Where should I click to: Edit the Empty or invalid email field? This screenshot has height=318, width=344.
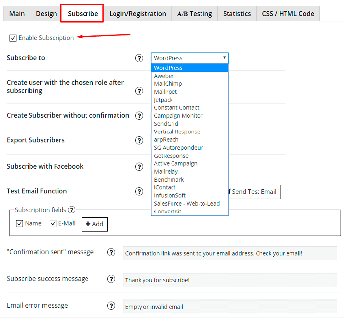230,307
